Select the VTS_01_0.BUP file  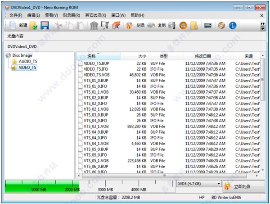[96, 81]
